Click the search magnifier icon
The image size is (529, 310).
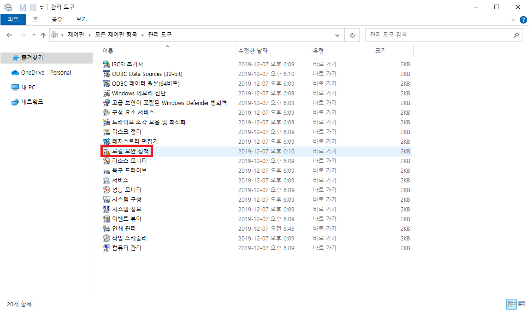coord(516,35)
